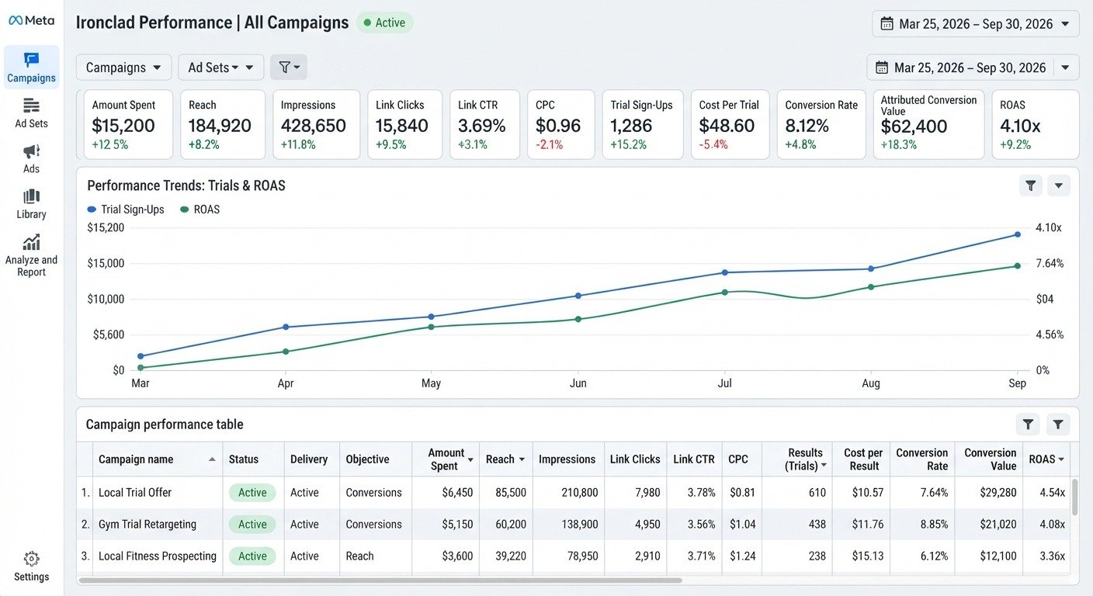Image resolution: width=1093 pixels, height=596 pixels.
Task: Click the right filter icon in the campaign table header
Action: tap(1058, 424)
